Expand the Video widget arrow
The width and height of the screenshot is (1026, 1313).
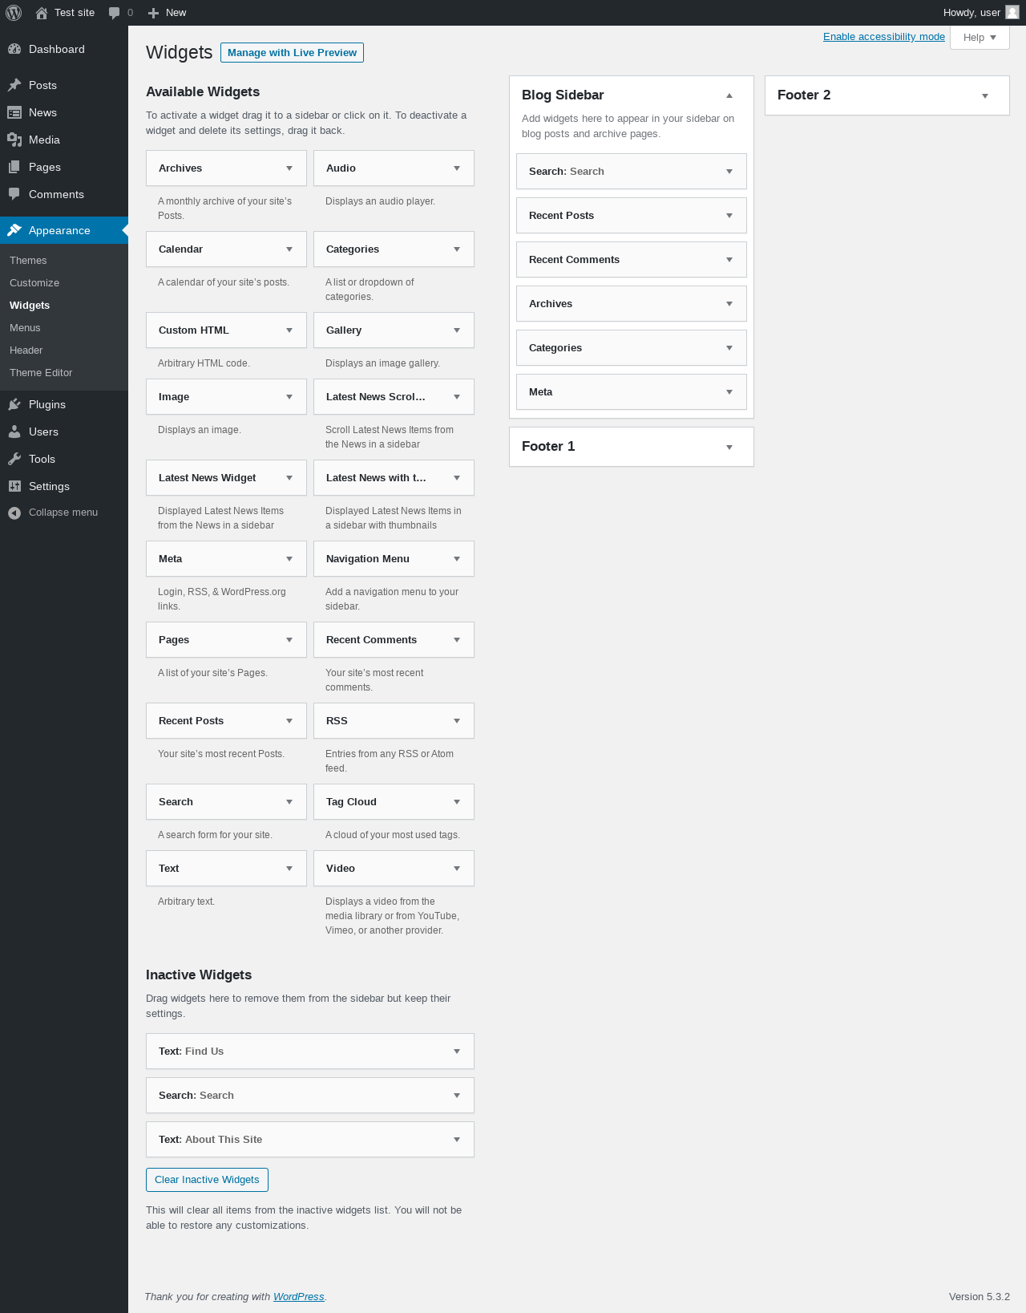457,869
